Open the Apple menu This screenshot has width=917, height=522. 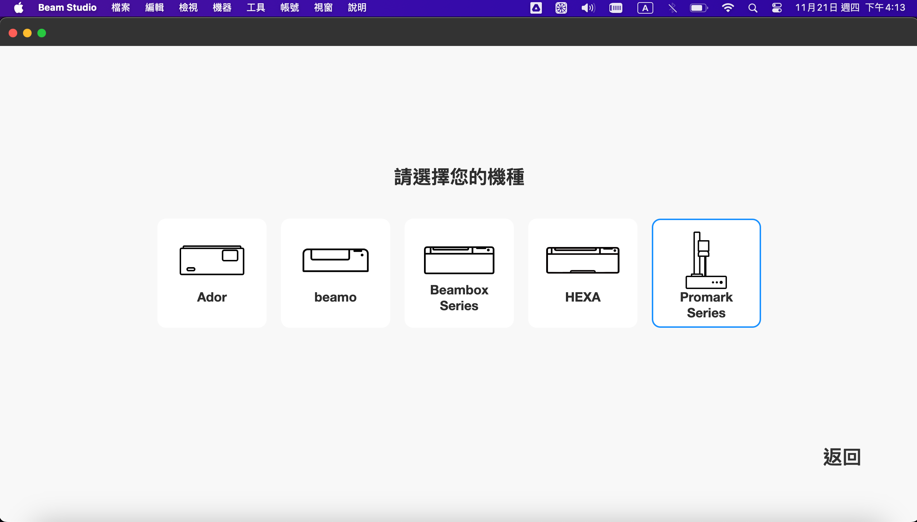19,8
